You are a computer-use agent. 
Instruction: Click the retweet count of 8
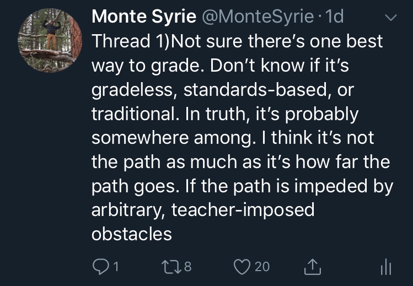tap(187, 267)
